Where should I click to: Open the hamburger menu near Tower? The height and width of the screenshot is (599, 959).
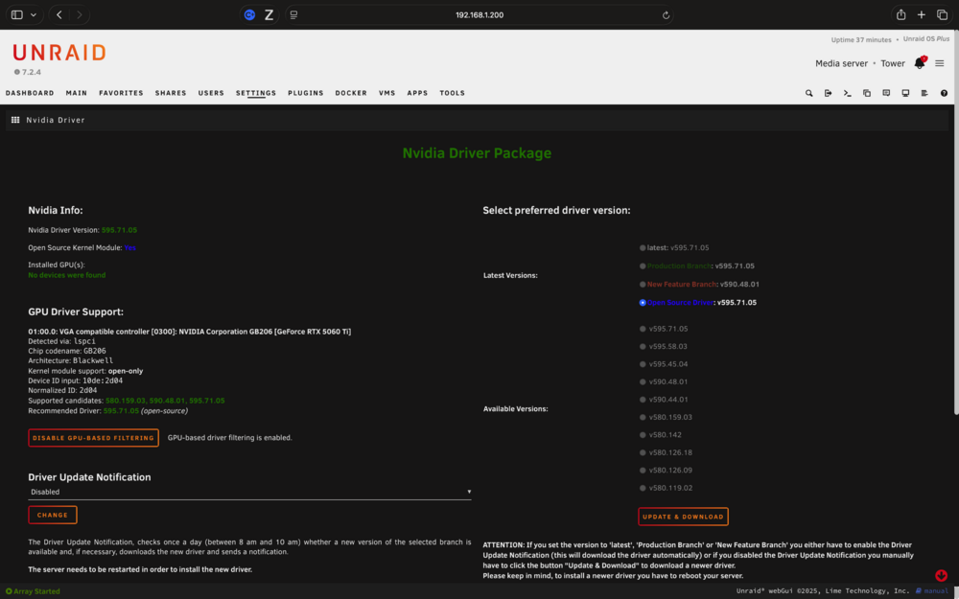940,63
